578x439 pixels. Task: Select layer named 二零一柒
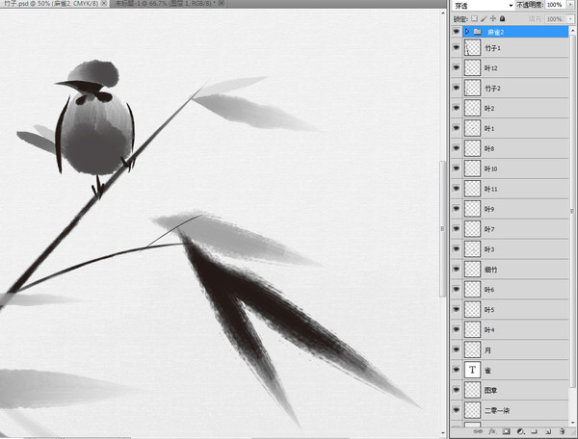click(x=516, y=410)
